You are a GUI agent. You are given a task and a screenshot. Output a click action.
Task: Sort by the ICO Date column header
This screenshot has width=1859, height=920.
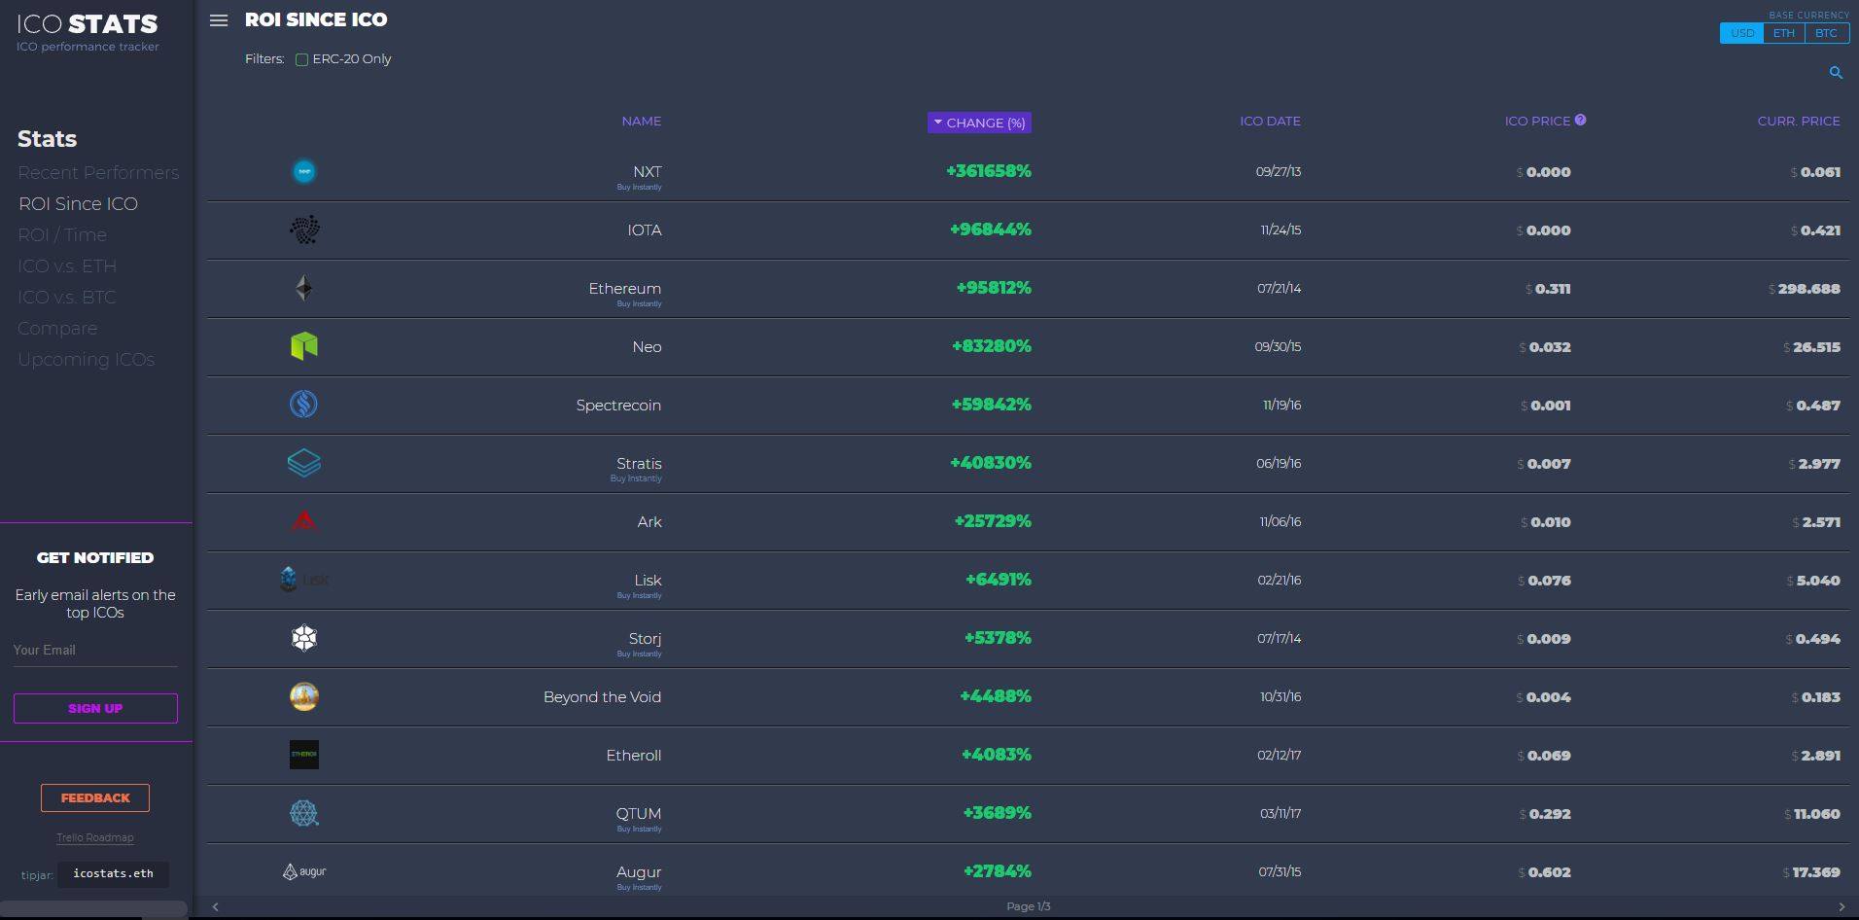tap(1270, 121)
